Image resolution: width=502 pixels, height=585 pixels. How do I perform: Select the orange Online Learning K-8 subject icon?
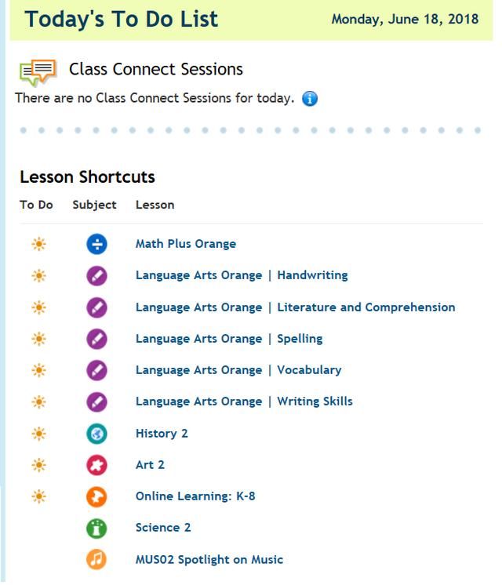tap(96, 497)
